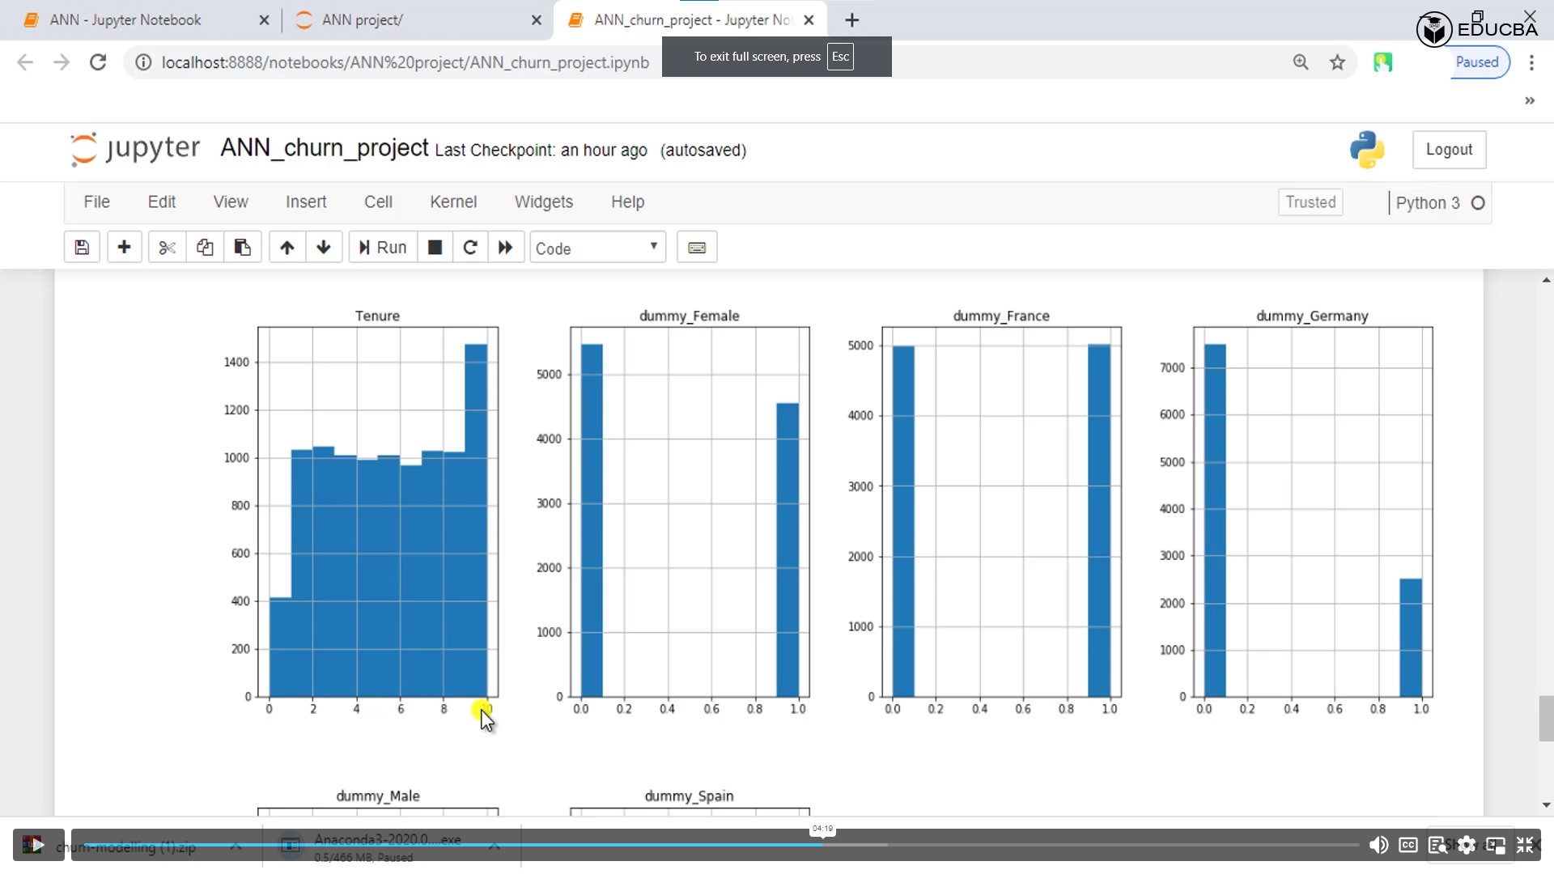Screen dimensions: 1554x874
Task: Interrupt the kernel with the stop icon
Action: 435,247
